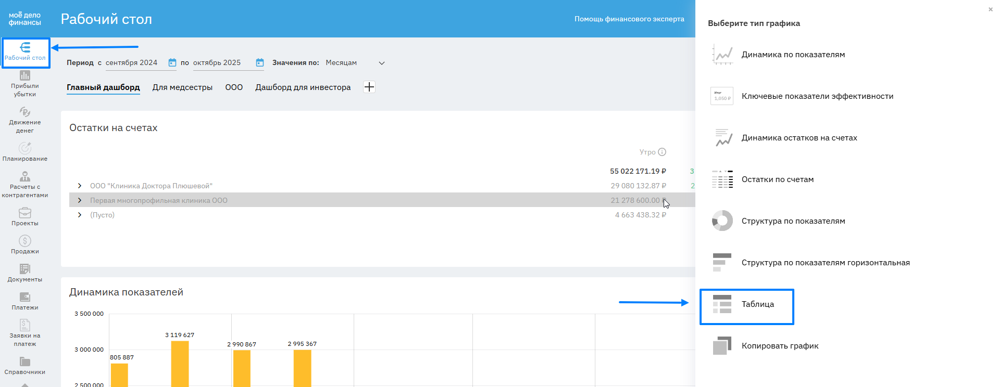Click the Утро column header

pos(647,152)
